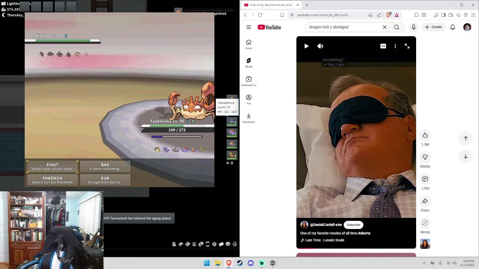The height and width of the screenshot is (269, 479).
Task: Open Brave Rewards triangle icon
Action: point(397,15)
